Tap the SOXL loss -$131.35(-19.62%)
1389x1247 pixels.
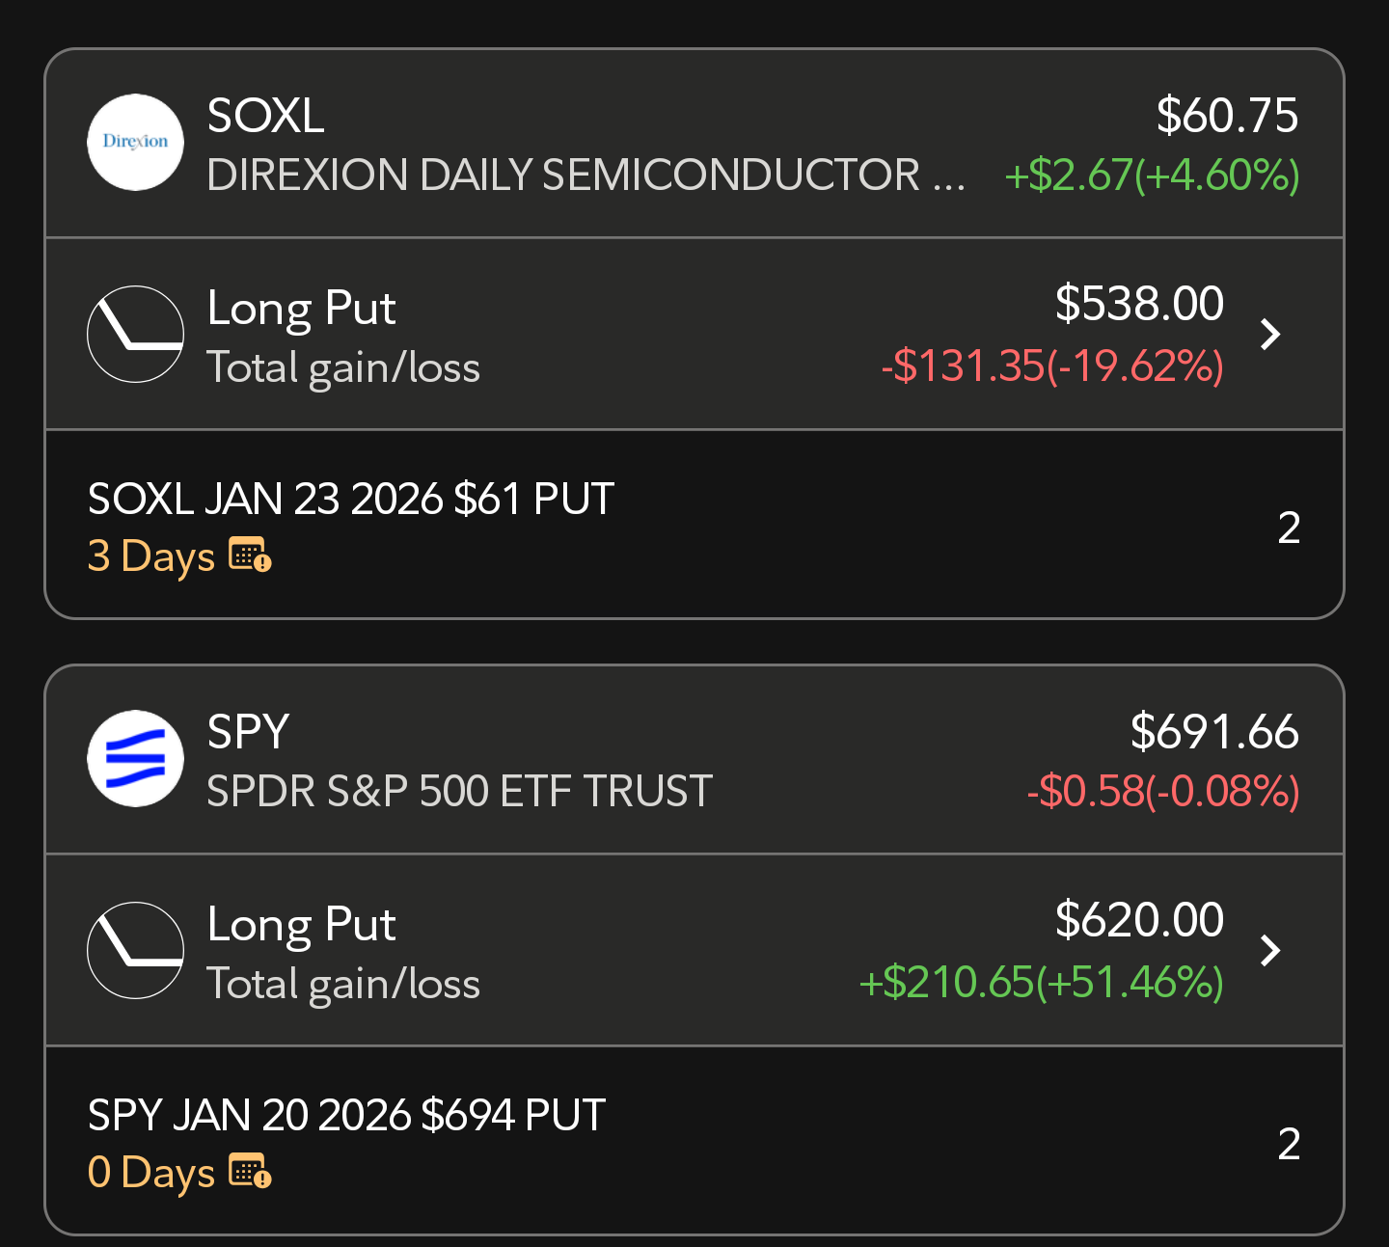click(1052, 366)
